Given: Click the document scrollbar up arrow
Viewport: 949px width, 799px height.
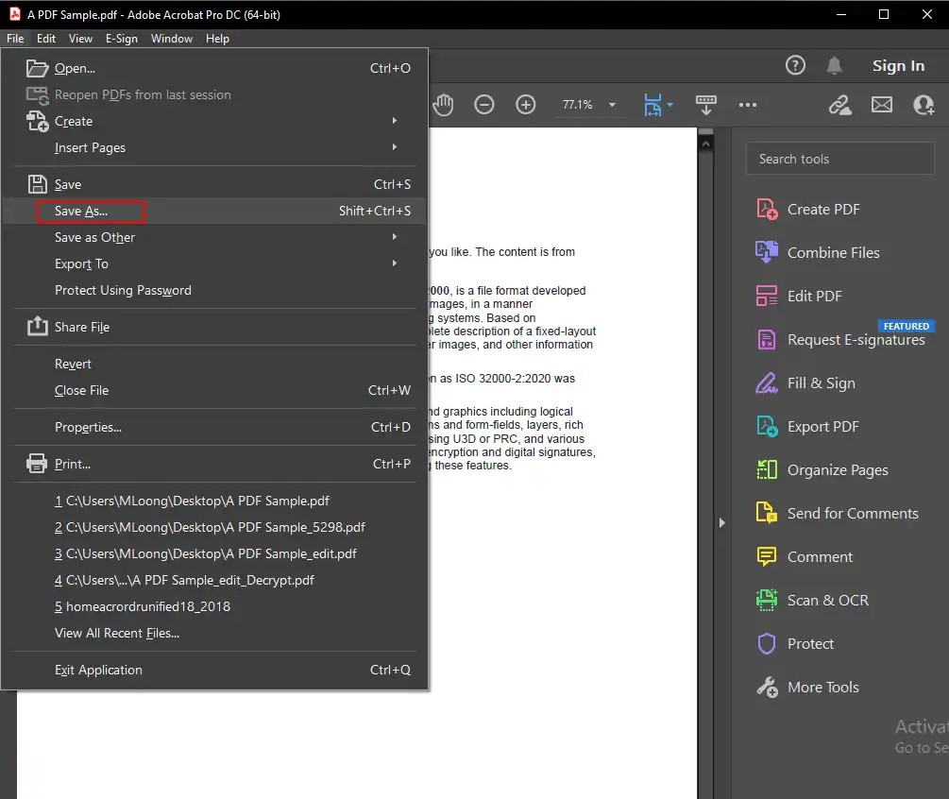Looking at the screenshot, I should point(705,144).
